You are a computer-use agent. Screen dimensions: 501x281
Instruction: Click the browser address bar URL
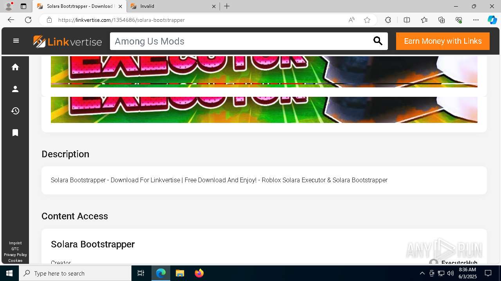[x=121, y=20]
